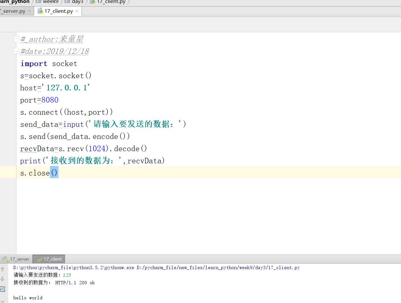Click the up arrow icon in the run console

pyautogui.click(x=3, y=269)
